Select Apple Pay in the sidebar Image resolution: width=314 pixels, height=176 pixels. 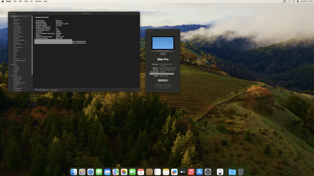point(17,20)
